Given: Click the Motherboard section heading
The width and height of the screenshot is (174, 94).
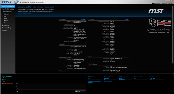Looking at the screenshot, I should click(93, 64).
